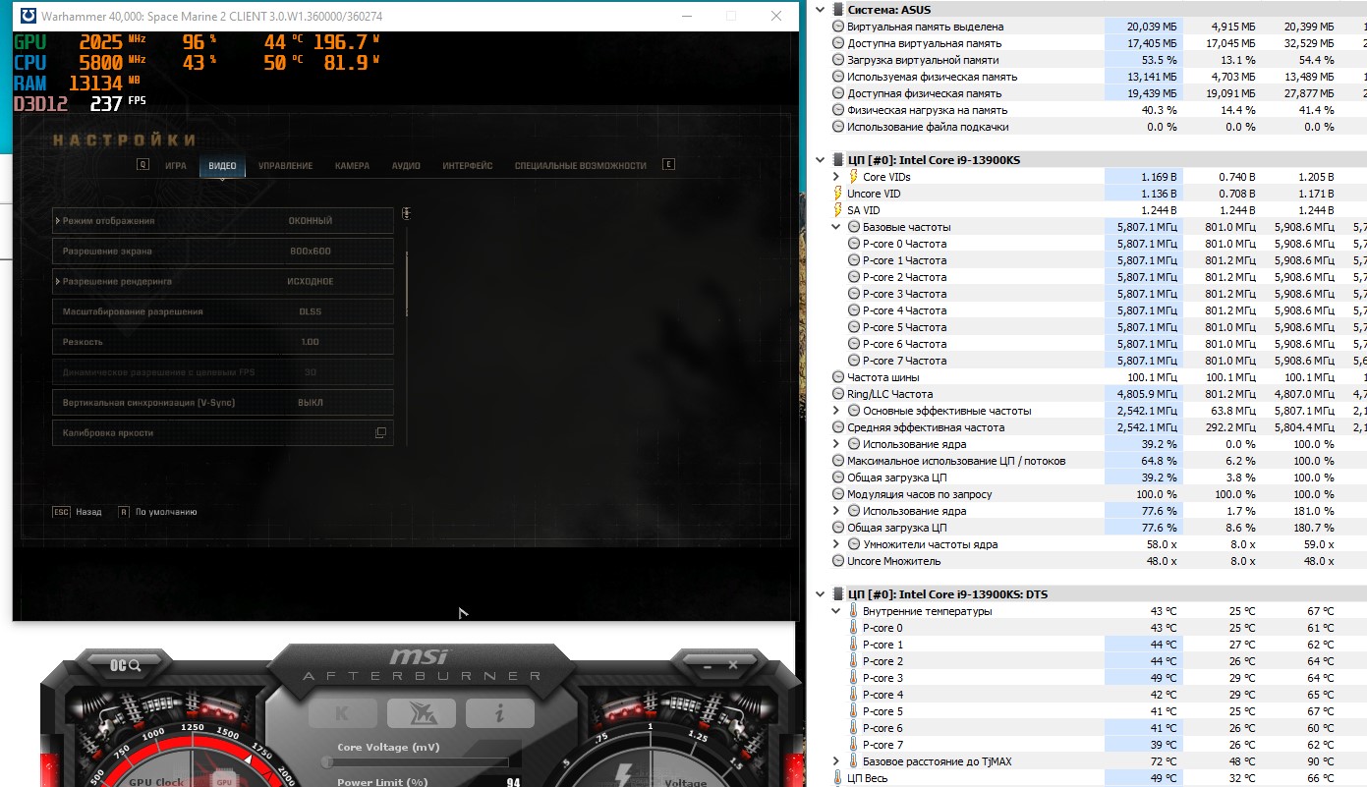Click the E key icon beside settings tabs
The width and height of the screenshot is (1367, 787).
tap(669, 165)
